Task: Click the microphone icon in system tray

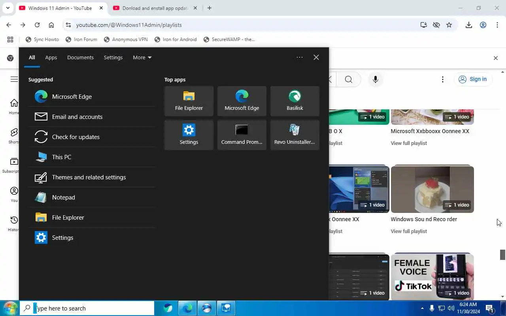Action: click(x=432, y=308)
